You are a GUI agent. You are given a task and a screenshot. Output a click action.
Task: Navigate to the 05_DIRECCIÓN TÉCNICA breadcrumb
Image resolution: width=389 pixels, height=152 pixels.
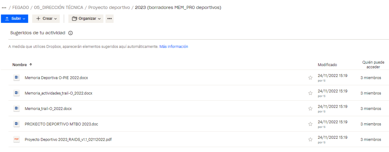click(x=59, y=7)
